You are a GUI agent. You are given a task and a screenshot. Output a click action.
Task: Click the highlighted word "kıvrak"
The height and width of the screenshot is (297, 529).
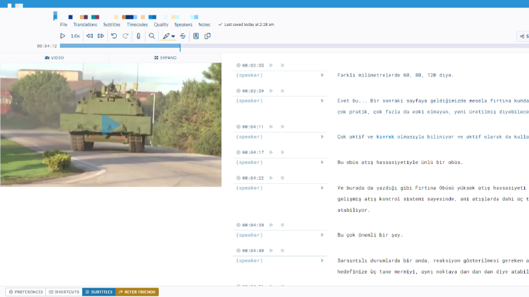[x=385, y=137]
